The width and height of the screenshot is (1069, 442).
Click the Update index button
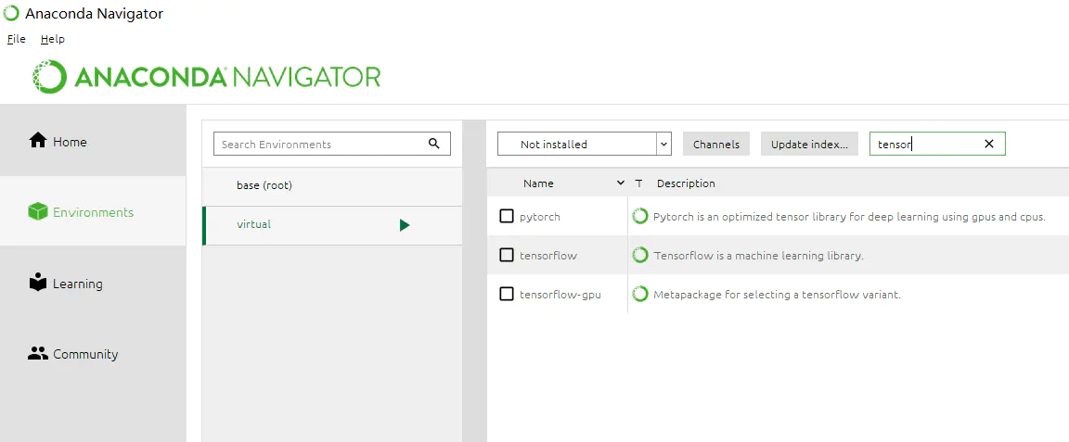click(x=809, y=144)
